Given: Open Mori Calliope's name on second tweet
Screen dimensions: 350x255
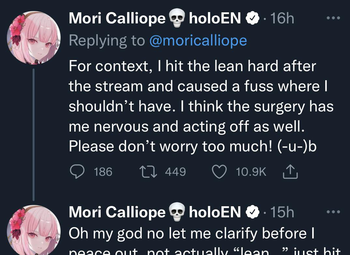Looking at the screenshot, I should (x=117, y=212).
